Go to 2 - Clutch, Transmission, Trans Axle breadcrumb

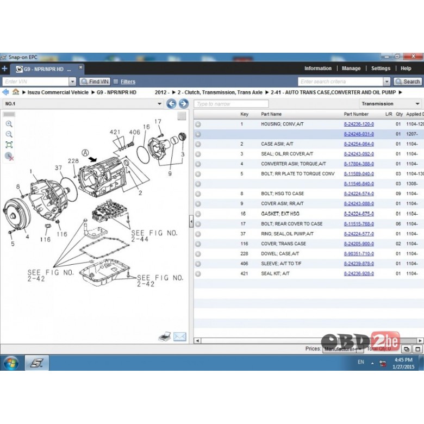(220, 92)
